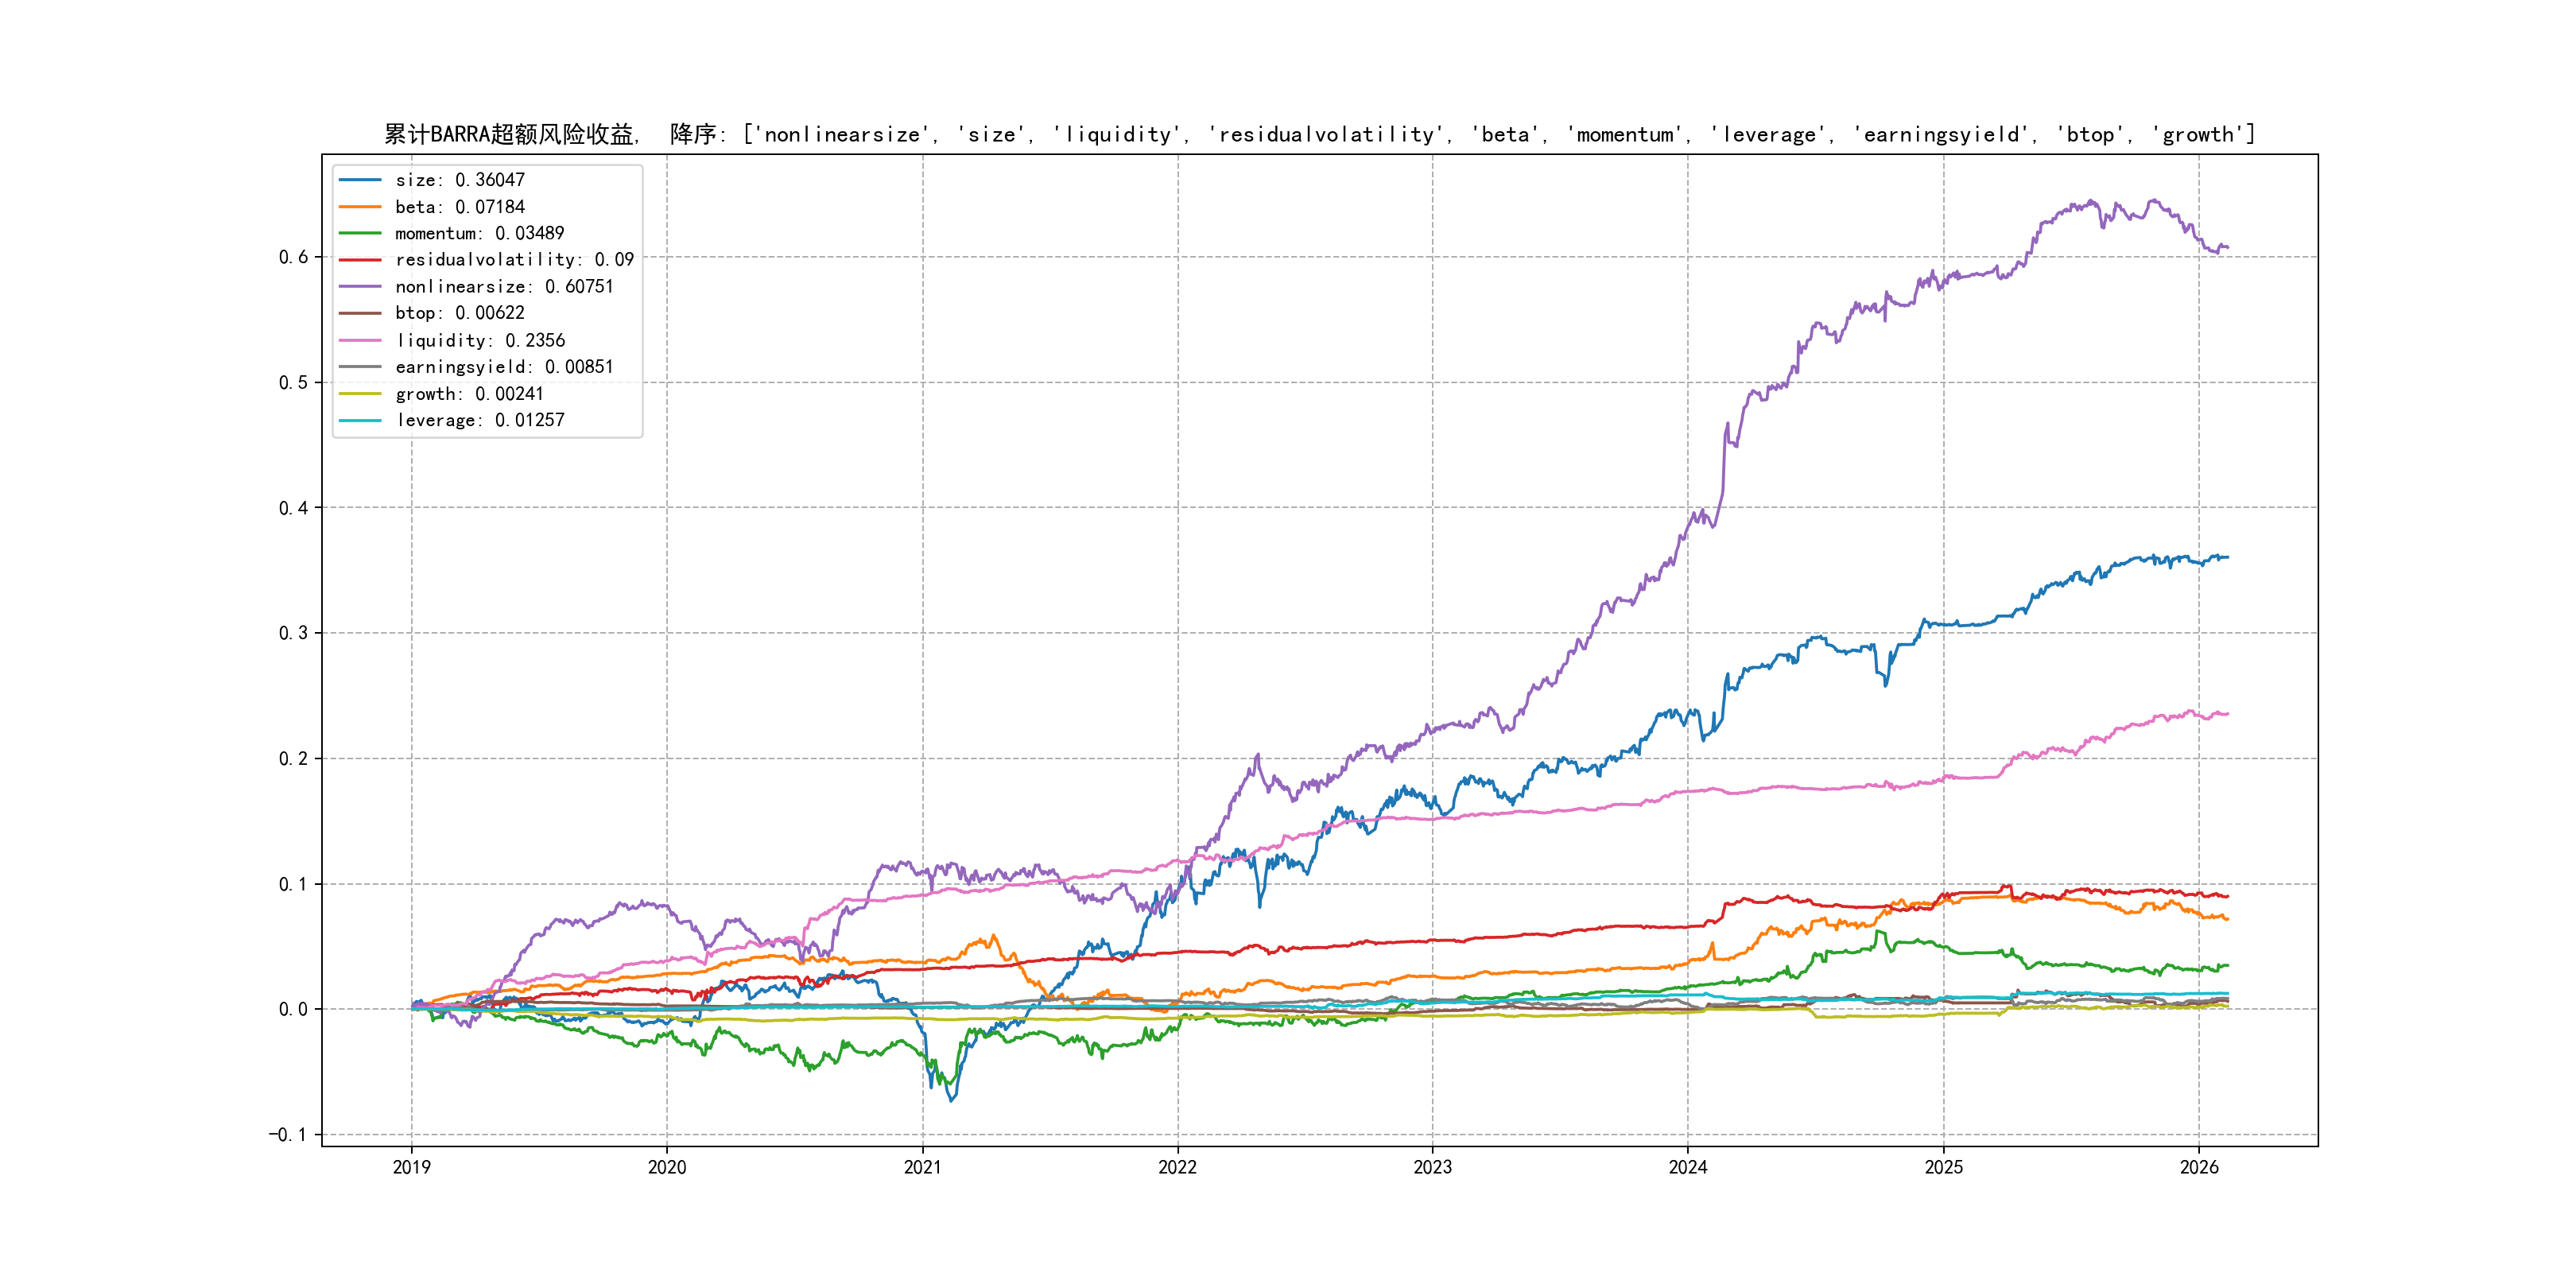Click the pink liquidity legend line swatch
This screenshot has width=2576, height=1288.
tap(360, 341)
